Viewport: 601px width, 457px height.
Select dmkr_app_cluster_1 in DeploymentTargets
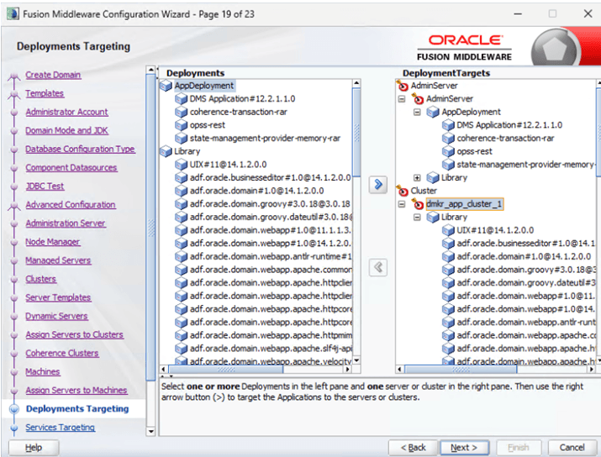464,204
